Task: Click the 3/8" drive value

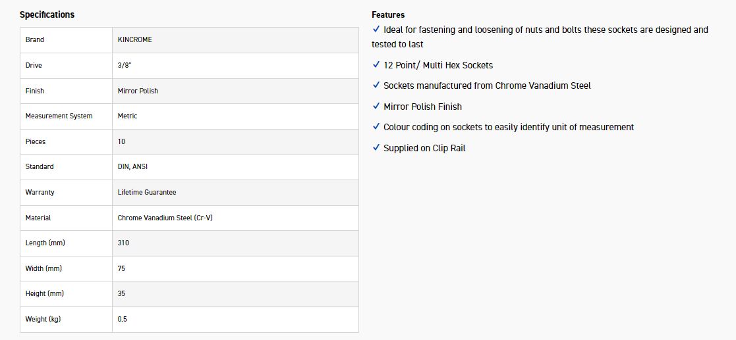Action: point(126,65)
